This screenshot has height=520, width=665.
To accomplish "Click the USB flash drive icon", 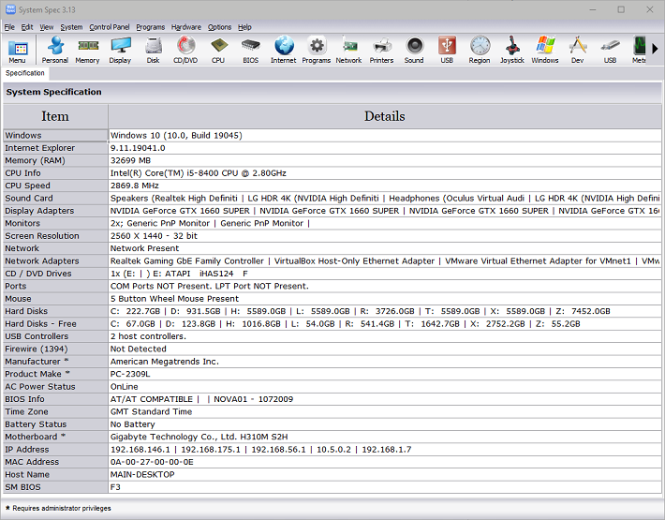I will 611,50.
